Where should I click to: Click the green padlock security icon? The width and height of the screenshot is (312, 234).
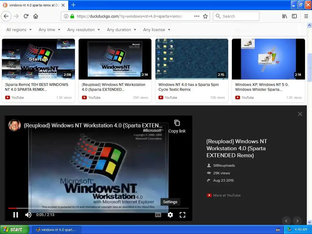point(72,16)
